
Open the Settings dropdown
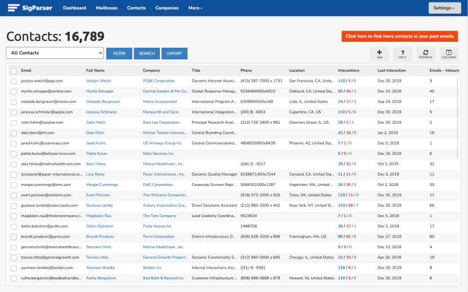click(444, 8)
